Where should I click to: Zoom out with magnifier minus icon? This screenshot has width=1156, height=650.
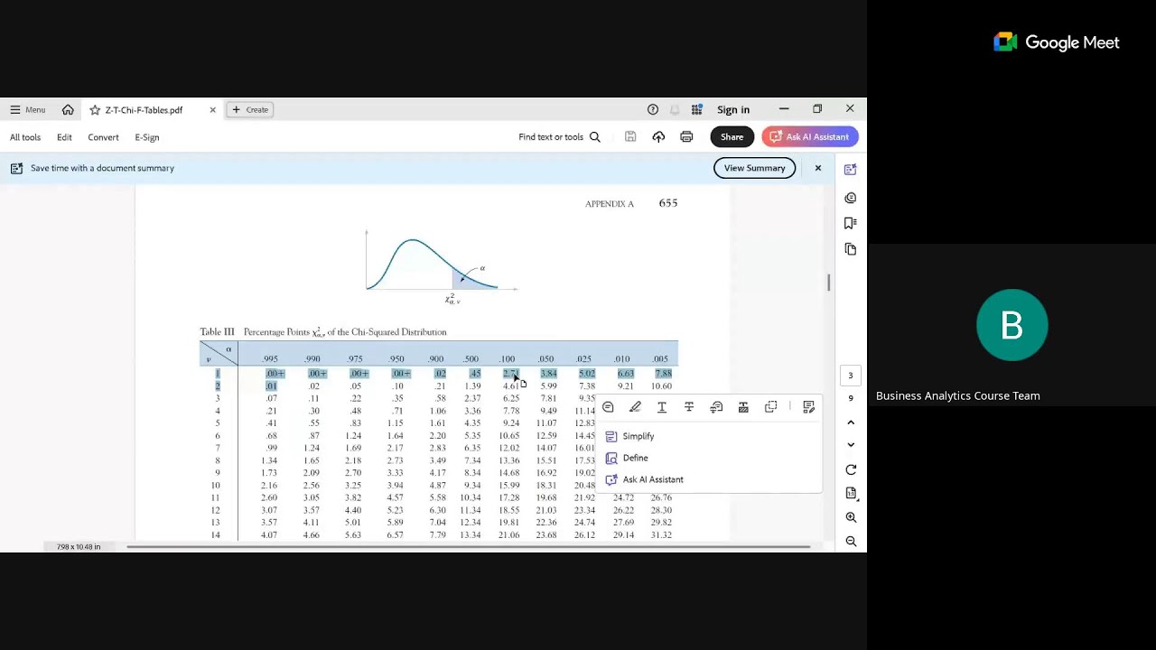pos(851,542)
